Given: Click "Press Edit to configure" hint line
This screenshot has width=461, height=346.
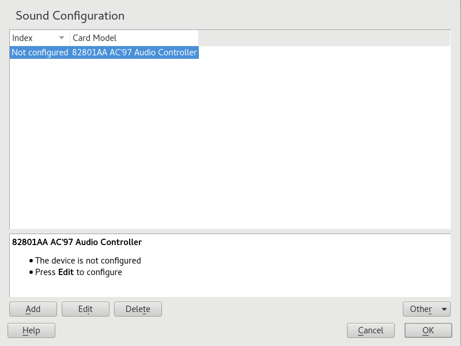Looking at the screenshot, I should tap(78, 272).
